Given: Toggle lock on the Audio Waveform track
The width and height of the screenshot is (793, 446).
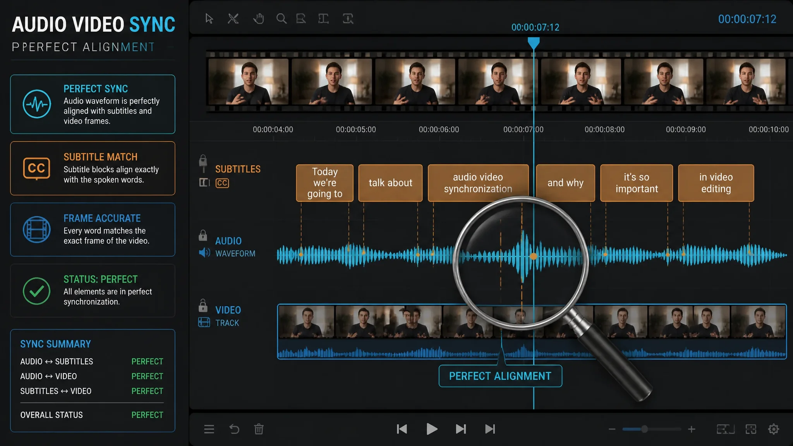Looking at the screenshot, I should click(x=203, y=235).
